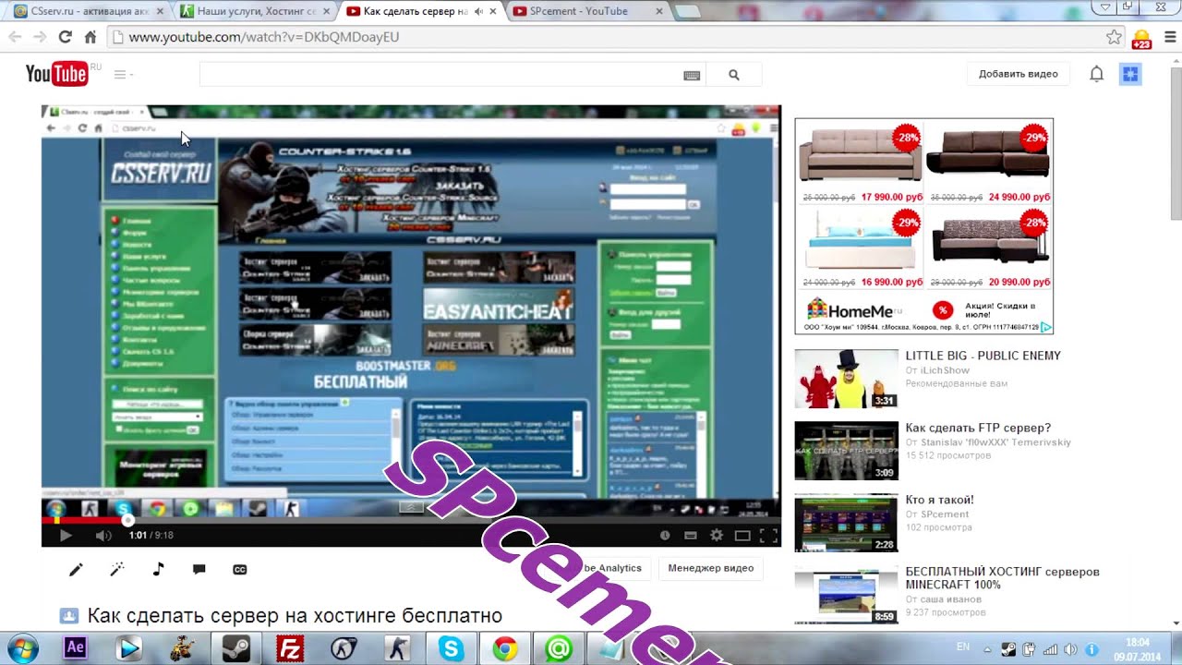This screenshot has height=665, width=1182.
Task: Open a new browser tab
Action: pyautogui.click(x=688, y=12)
